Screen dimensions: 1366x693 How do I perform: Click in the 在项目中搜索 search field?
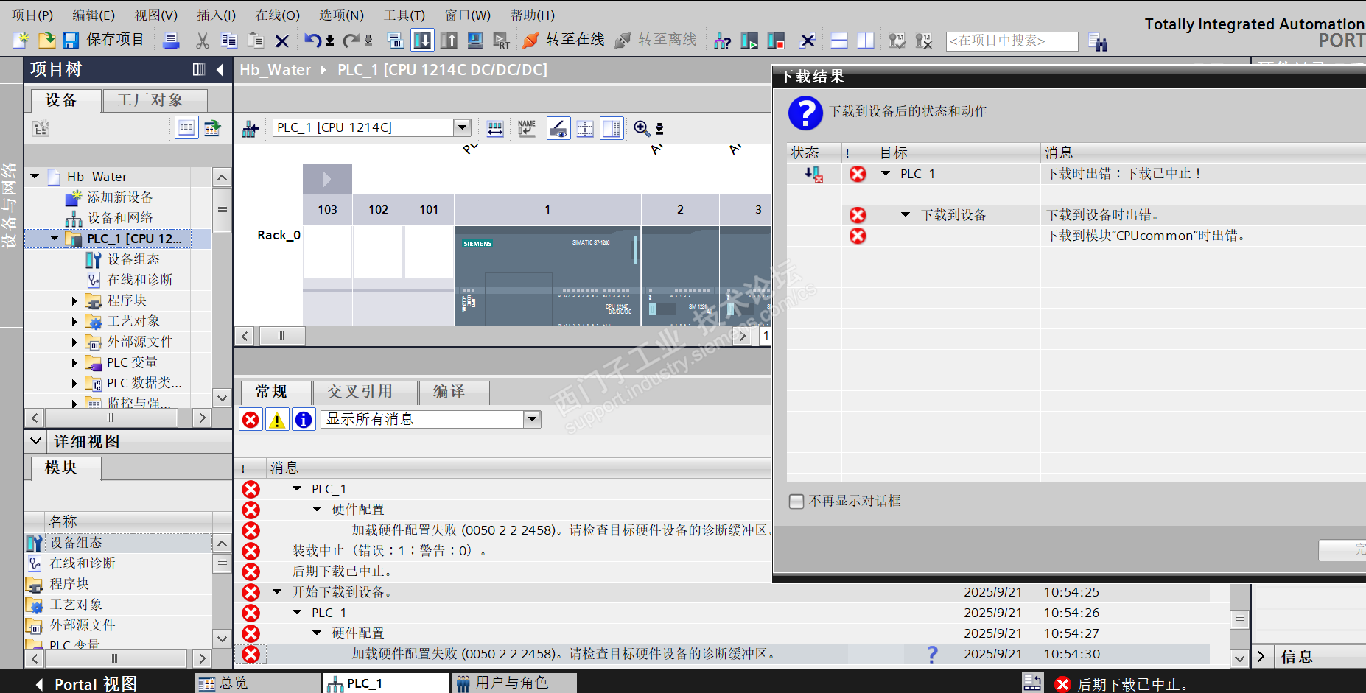(1012, 41)
